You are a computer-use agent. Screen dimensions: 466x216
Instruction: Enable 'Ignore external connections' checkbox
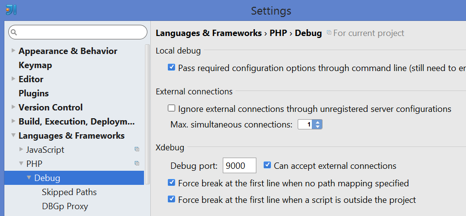tap(171, 108)
